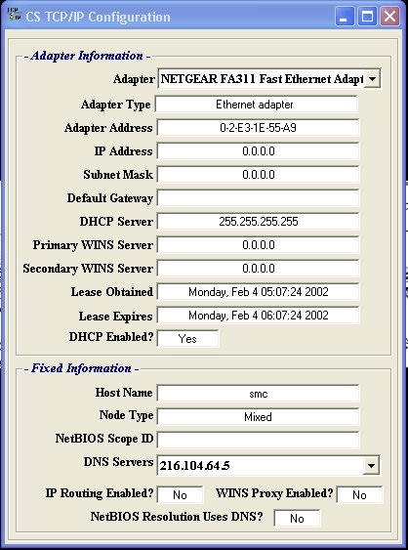Click the DHCP Server field
Screen dimensions: 408x550
[x=258, y=222]
